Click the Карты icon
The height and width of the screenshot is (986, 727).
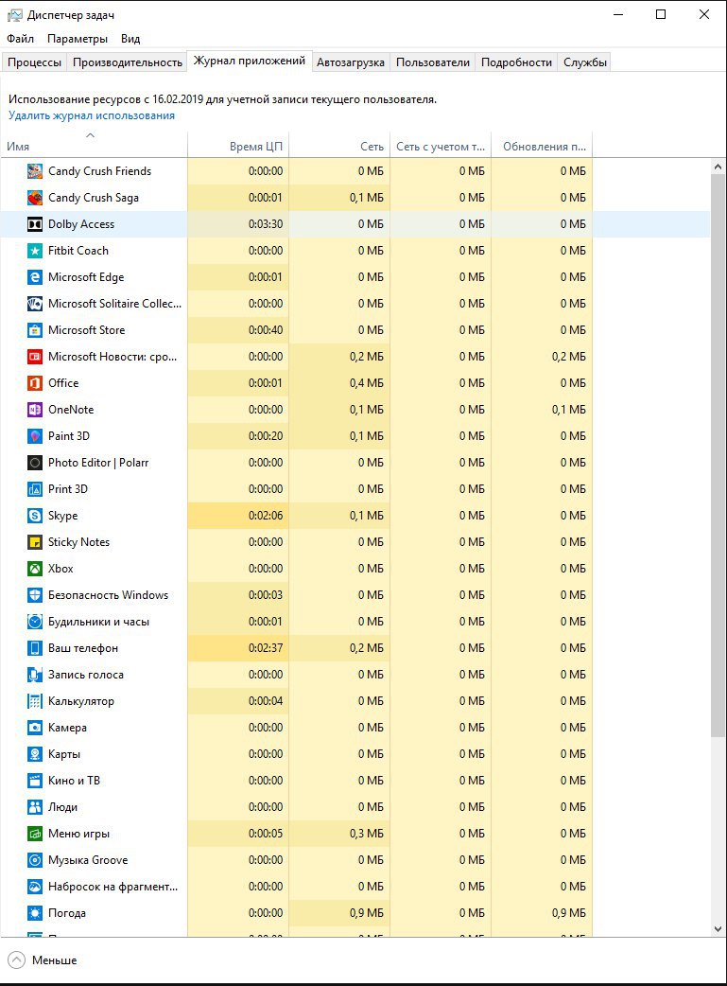[35, 754]
